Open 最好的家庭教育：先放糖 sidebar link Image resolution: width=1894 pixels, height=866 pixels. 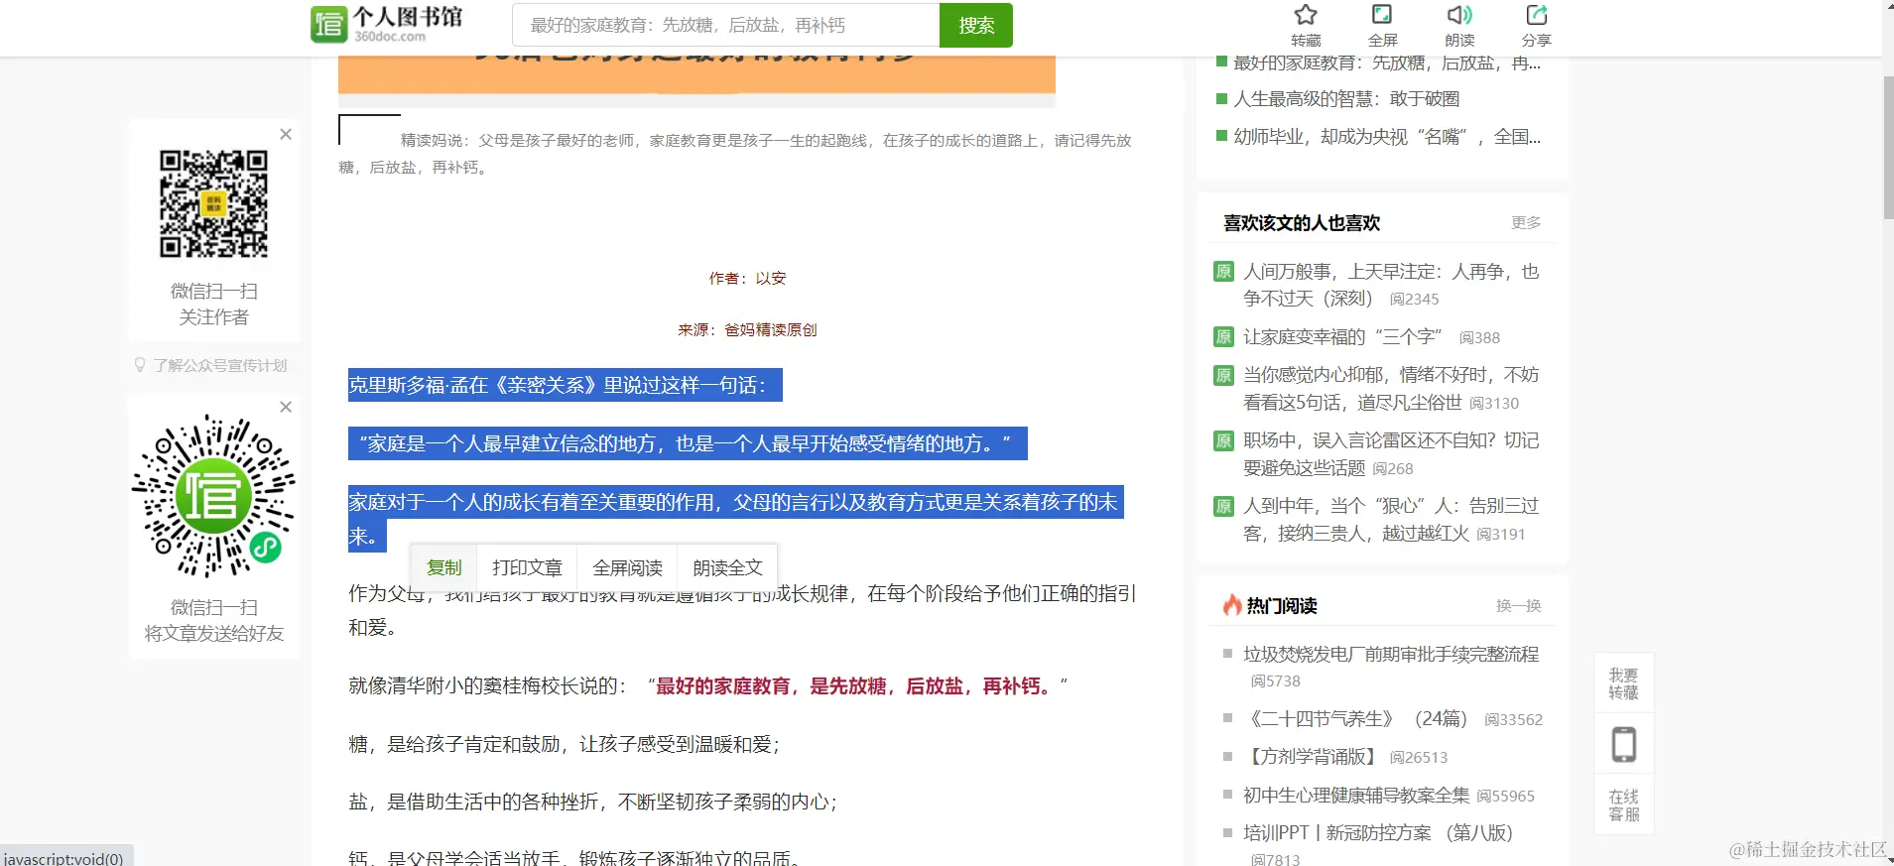click(x=1387, y=62)
